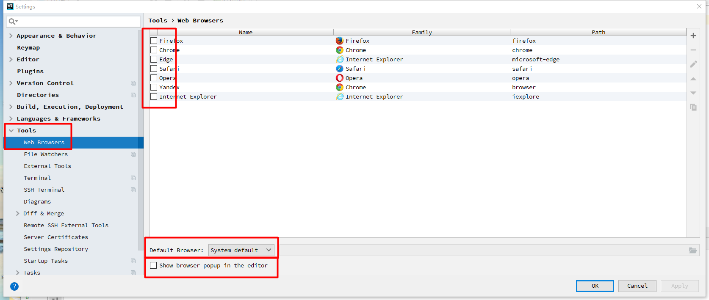Open External Tools settings
The height and width of the screenshot is (300, 709).
tap(47, 166)
